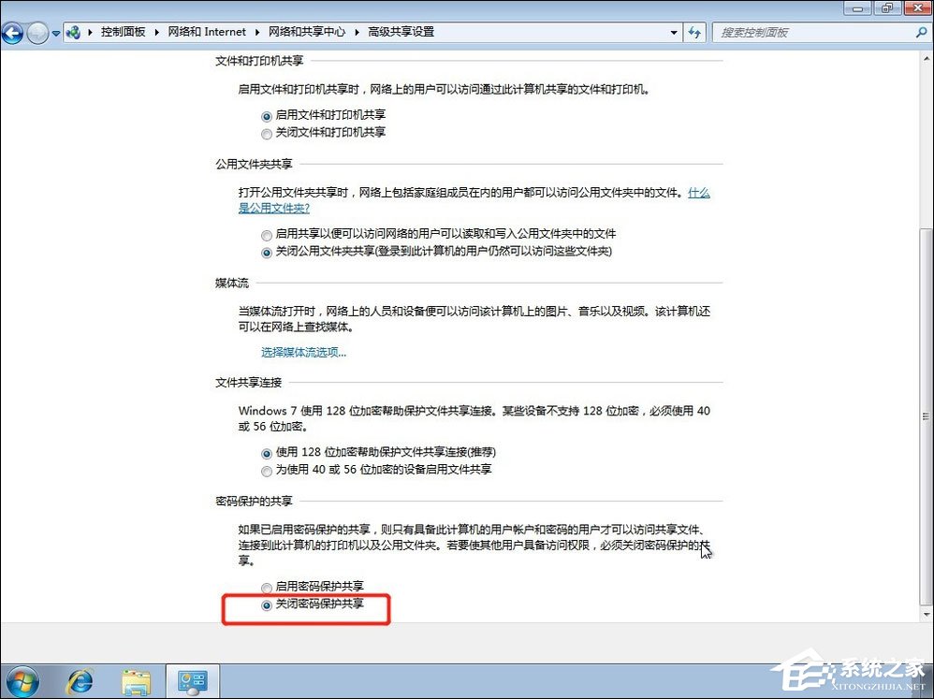This screenshot has height=699, width=934.
Task: Click the refresh icon in address bar
Action: pos(695,31)
